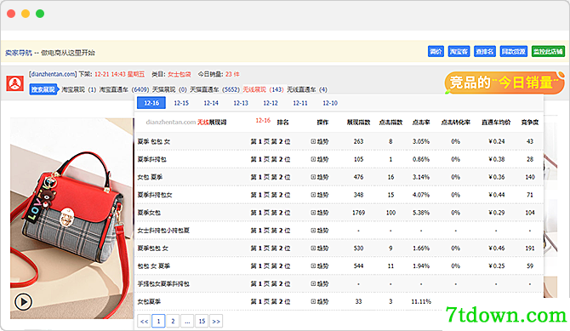Open trend for the 夏季斜挎包 row

tap(320, 159)
